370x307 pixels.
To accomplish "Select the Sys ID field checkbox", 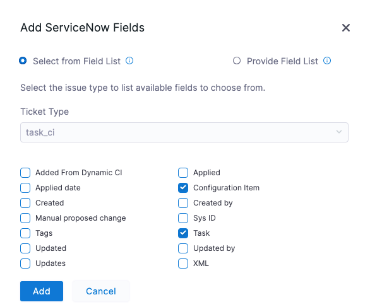I will click(183, 218).
